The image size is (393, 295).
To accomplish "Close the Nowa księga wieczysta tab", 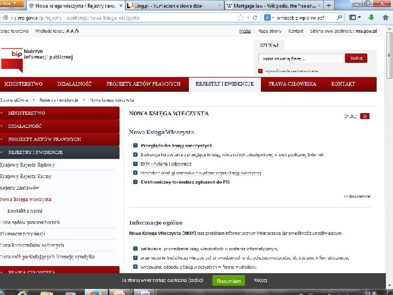I will tap(121, 5).
